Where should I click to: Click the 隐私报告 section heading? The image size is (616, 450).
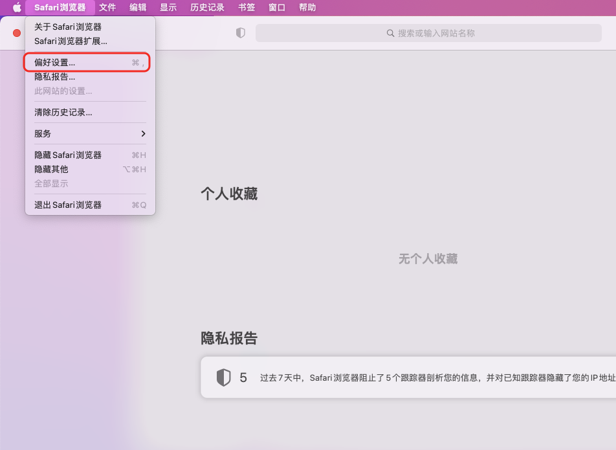click(x=229, y=338)
